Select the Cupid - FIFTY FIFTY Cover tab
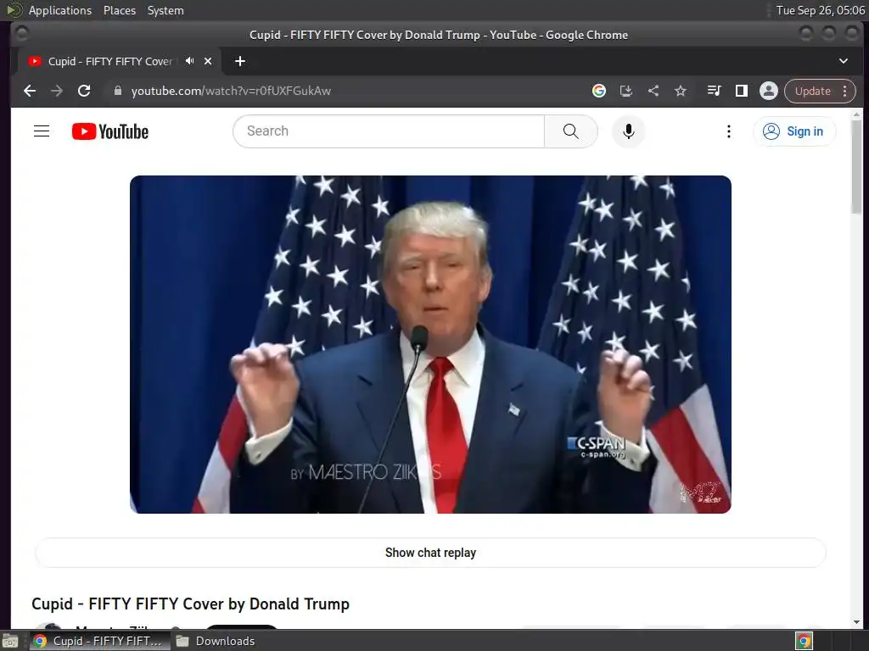The height and width of the screenshot is (651, 869). coord(110,61)
